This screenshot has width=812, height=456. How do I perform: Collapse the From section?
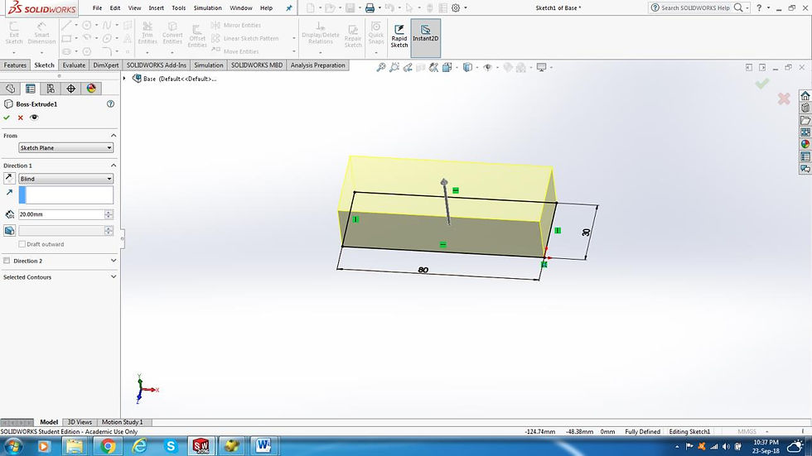point(114,136)
